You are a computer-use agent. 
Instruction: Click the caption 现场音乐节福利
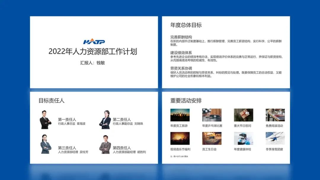pyautogui.click(x=180, y=149)
